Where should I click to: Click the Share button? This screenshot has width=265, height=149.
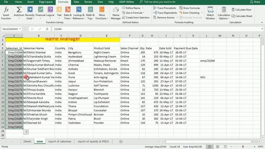point(255,2)
